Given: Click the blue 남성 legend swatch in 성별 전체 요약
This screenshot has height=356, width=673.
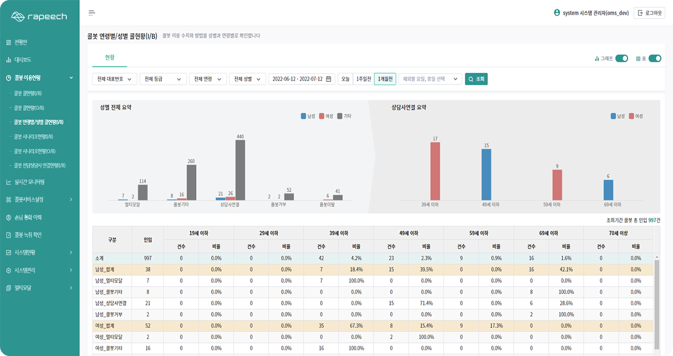Looking at the screenshot, I should [304, 116].
